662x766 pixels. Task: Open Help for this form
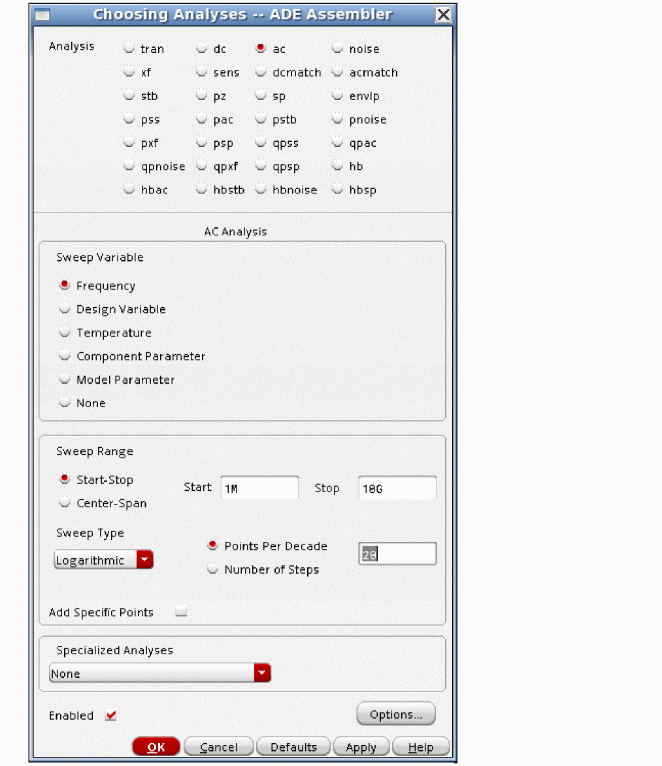(421, 747)
